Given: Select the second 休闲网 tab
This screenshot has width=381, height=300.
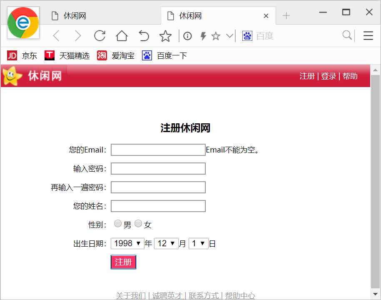Looking at the screenshot, I should coord(218,16).
